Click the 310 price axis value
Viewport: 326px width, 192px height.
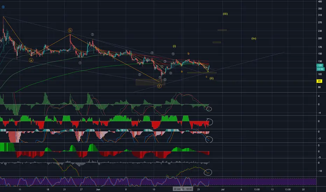point(320,15)
